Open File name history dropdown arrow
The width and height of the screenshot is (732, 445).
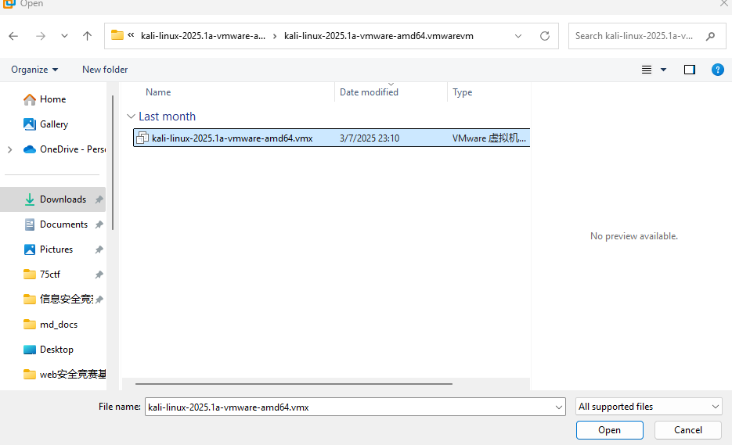559,407
